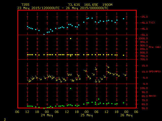
Task: Click the Pre (mb) axis label
Action: pyautogui.click(x=155, y=47)
